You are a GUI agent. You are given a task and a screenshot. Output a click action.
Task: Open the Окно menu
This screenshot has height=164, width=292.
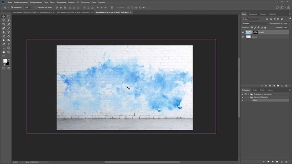[94, 2]
